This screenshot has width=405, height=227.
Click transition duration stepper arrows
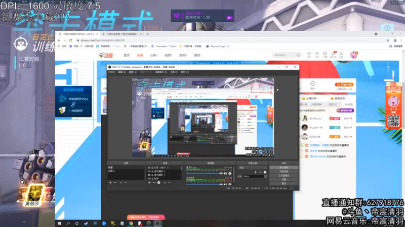click(x=265, y=177)
